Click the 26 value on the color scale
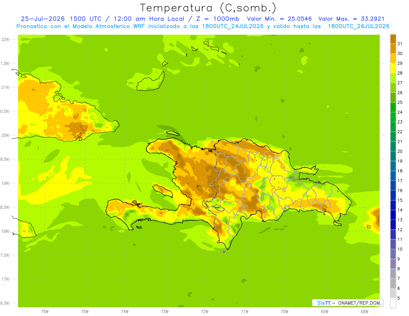The height and width of the screenshot is (316, 409). coord(400,92)
